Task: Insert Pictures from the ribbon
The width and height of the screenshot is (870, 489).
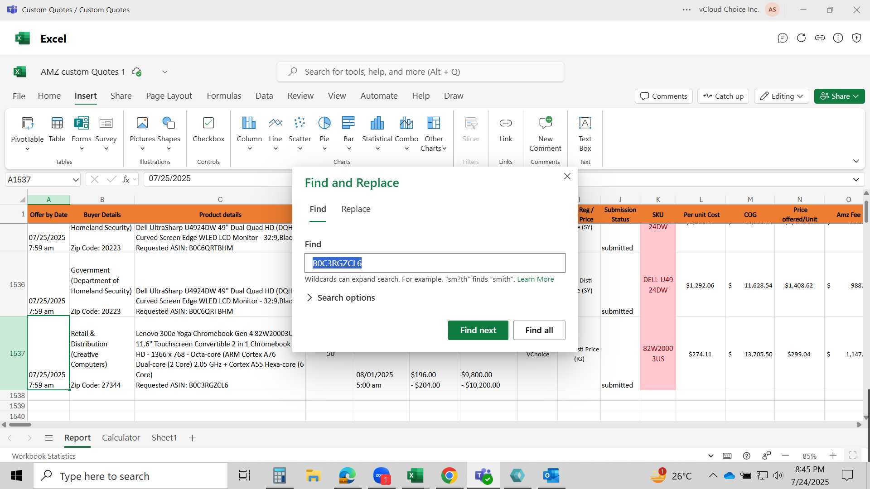Action: (142, 134)
